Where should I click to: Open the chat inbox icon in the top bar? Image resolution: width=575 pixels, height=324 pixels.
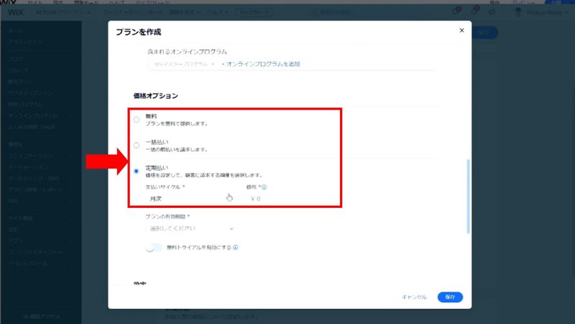[456, 11]
